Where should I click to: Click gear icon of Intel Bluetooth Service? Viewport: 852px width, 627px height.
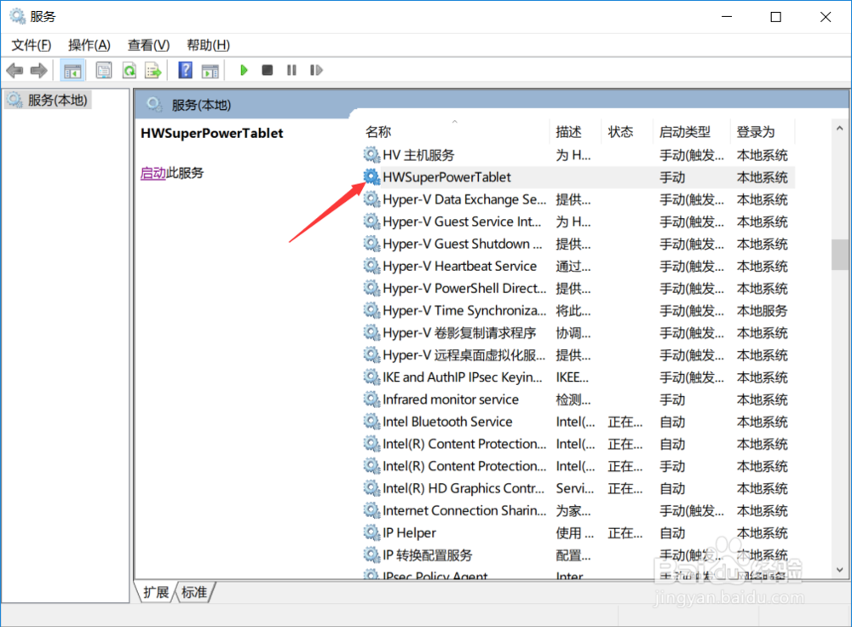click(x=371, y=423)
